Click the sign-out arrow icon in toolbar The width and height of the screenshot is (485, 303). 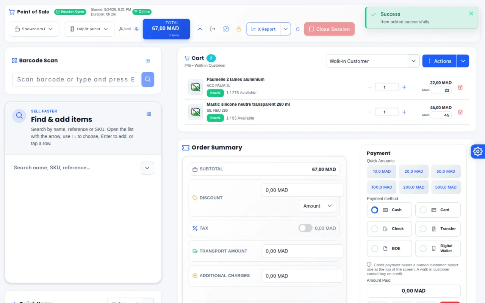213,29
